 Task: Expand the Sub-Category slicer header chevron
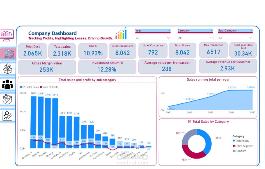(251, 30)
